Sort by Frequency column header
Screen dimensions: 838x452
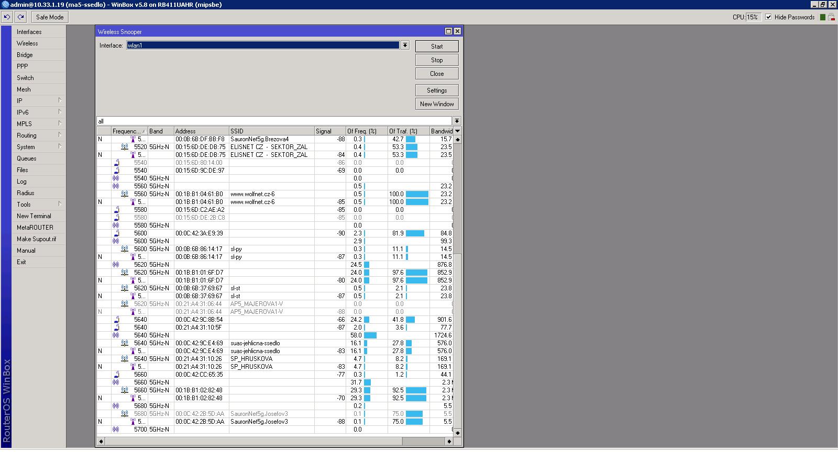tap(129, 131)
